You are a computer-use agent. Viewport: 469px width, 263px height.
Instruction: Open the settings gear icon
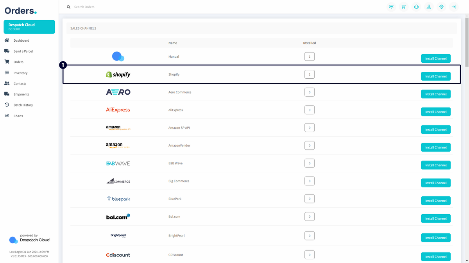pyautogui.click(x=441, y=7)
